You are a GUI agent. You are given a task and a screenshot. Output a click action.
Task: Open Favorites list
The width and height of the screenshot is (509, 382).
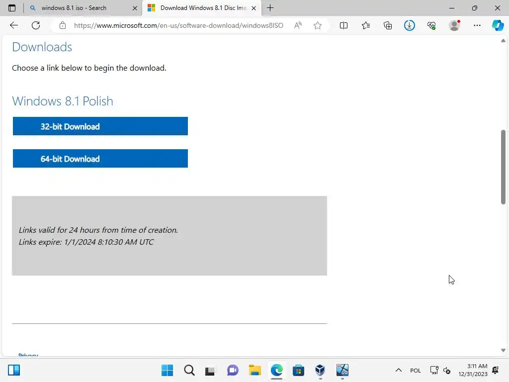[365, 25]
